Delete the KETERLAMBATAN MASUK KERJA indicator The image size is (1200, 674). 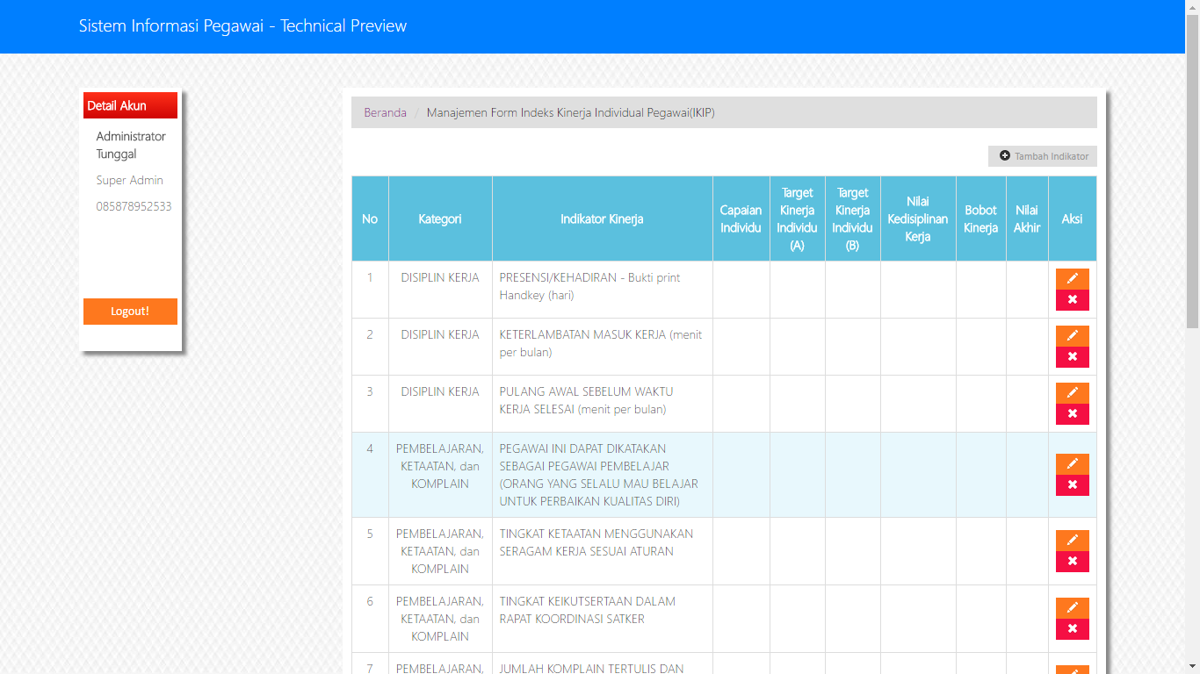(1072, 357)
